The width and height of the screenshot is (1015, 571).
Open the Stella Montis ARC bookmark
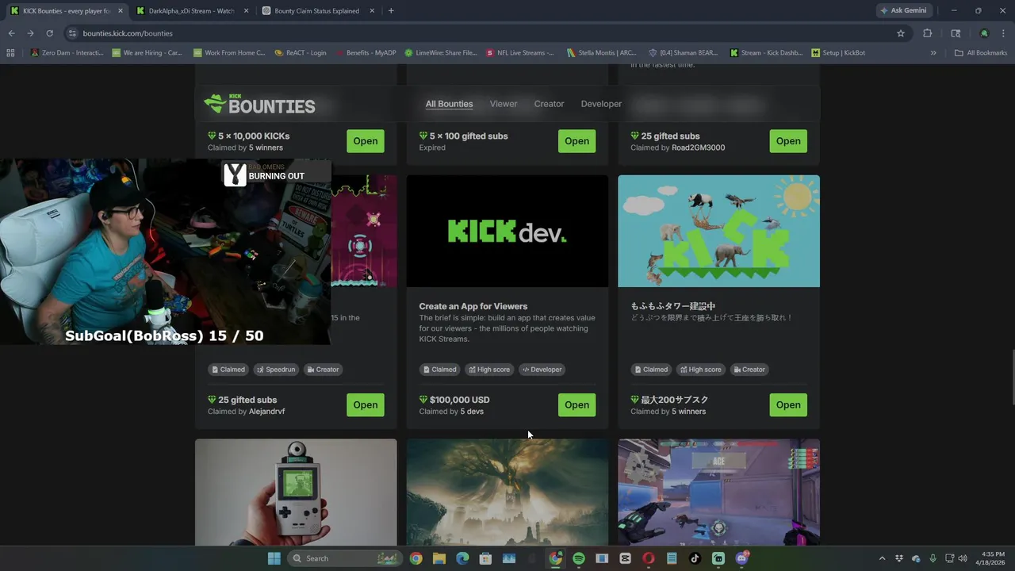click(x=602, y=53)
